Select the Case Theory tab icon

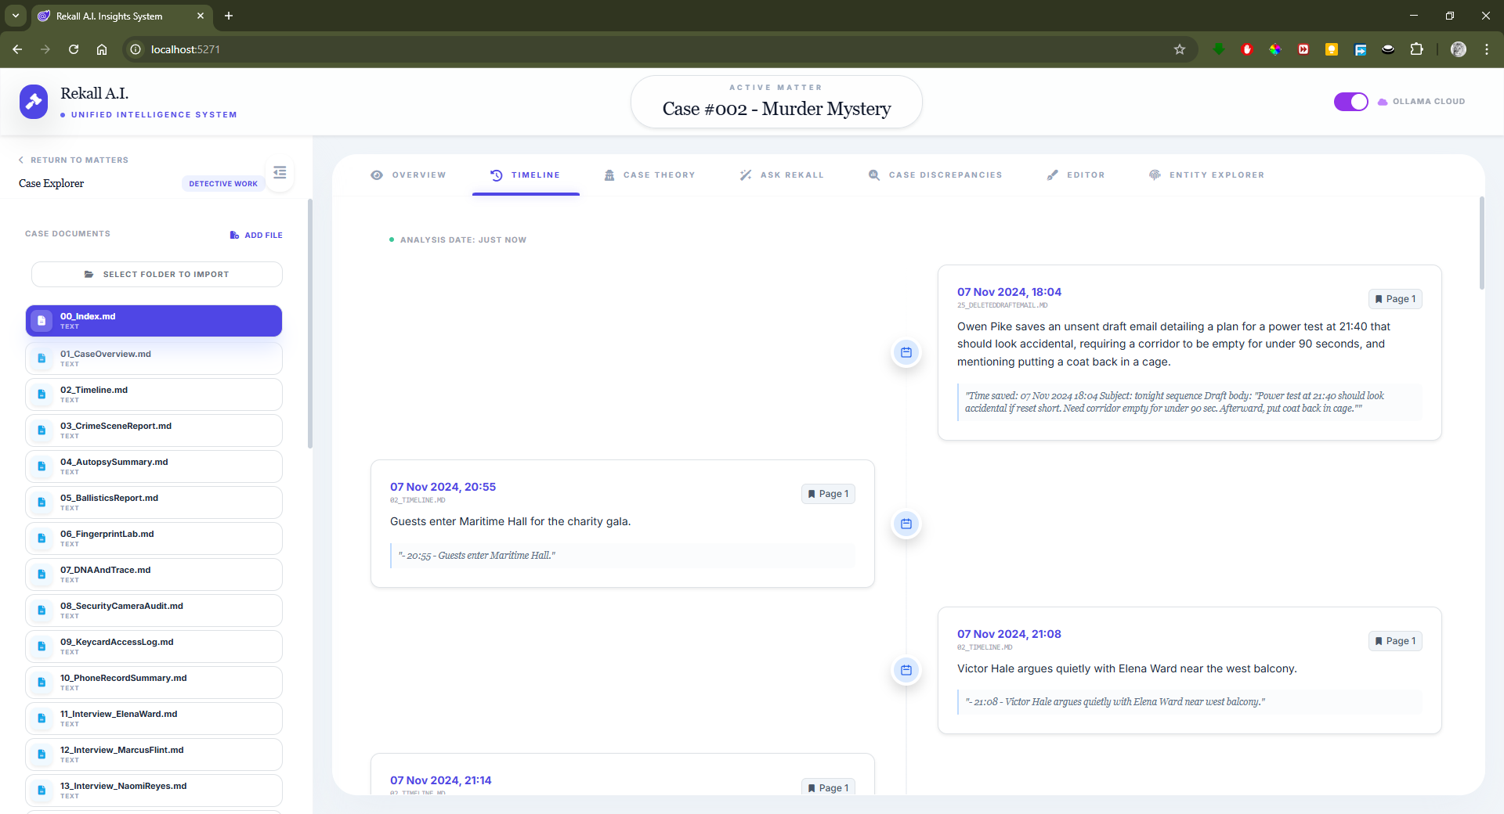click(x=609, y=175)
